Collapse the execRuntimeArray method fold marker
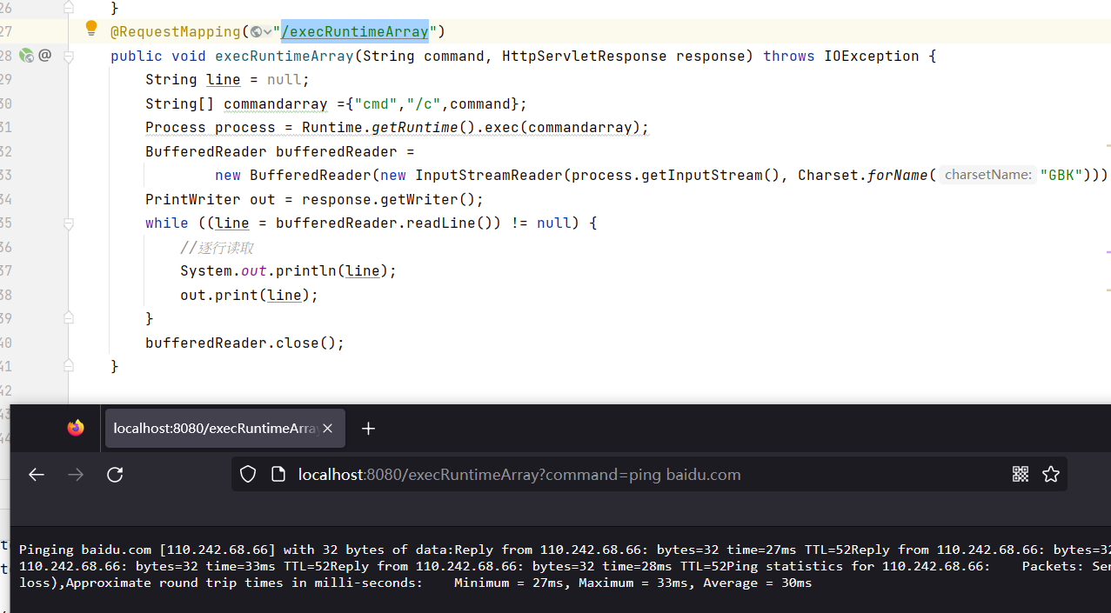 pos(69,57)
